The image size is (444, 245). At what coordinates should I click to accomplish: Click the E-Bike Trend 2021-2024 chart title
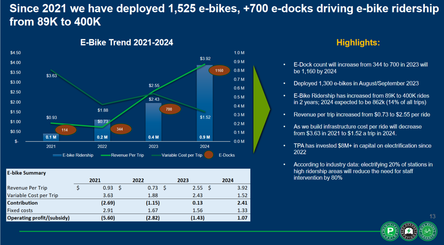pos(127,43)
